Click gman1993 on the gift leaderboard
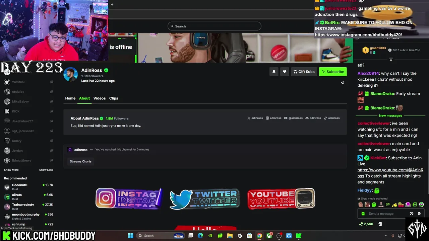 point(378,48)
